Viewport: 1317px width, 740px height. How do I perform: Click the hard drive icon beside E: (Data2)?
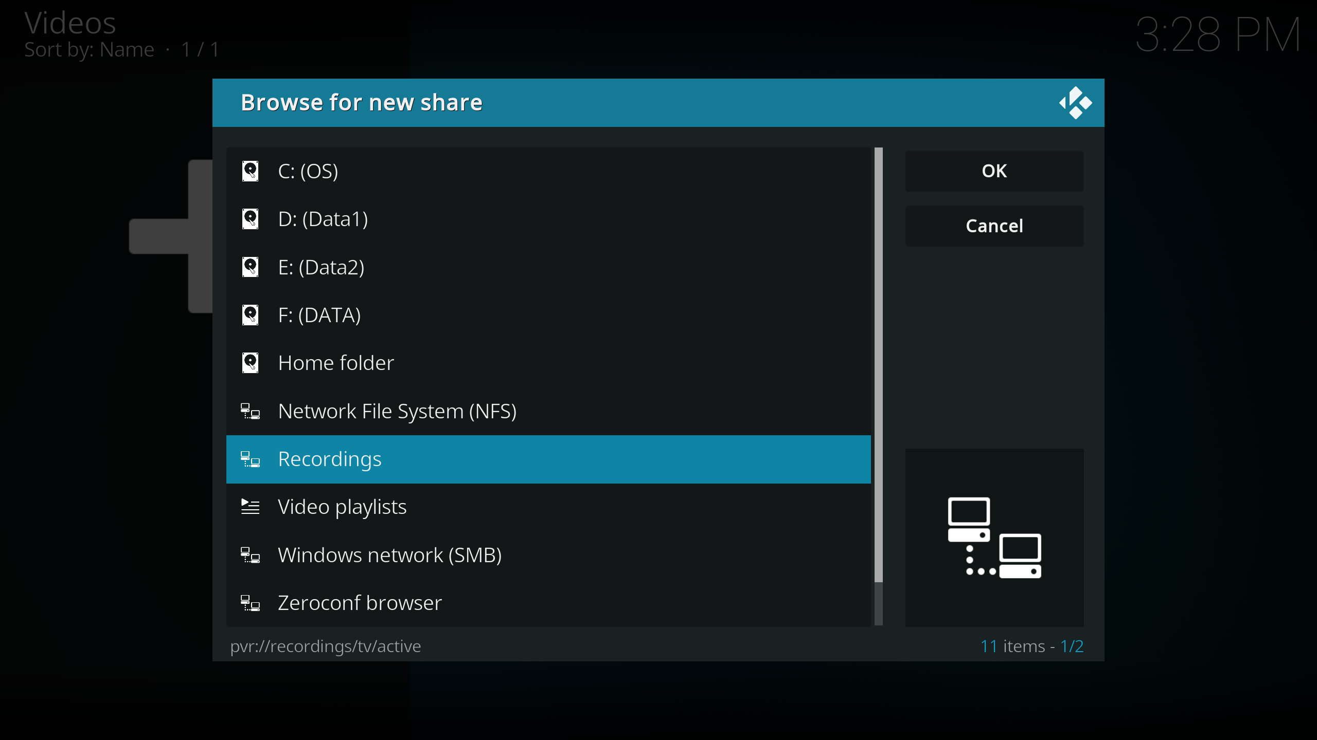[x=251, y=267]
